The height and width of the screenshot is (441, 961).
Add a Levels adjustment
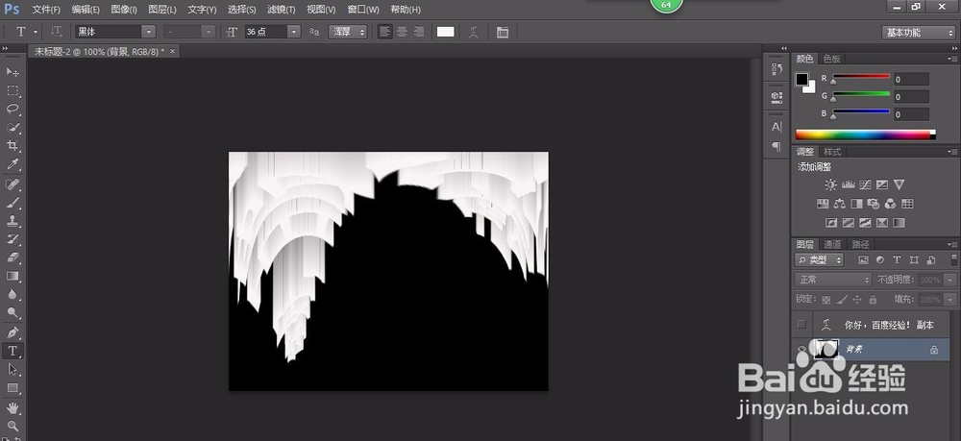(849, 184)
